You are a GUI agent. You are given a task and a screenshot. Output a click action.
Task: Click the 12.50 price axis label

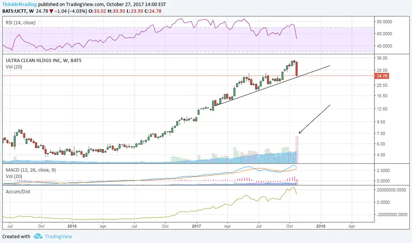382,109
